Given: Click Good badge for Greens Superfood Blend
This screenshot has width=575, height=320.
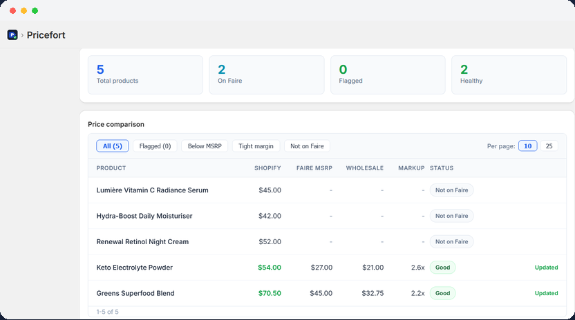Looking at the screenshot, I should pyautogui.click(x=442, y=293).
